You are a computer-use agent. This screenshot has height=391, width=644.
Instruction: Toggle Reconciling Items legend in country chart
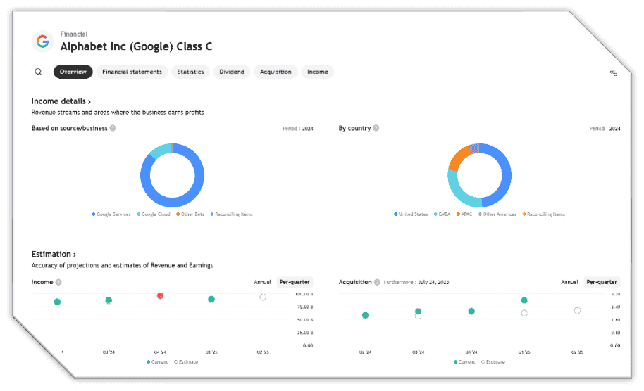544,214
